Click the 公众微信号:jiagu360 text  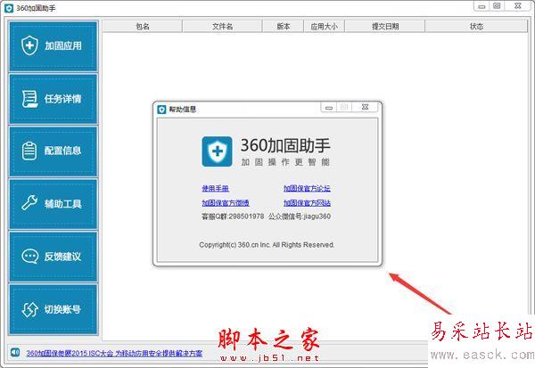300,217
